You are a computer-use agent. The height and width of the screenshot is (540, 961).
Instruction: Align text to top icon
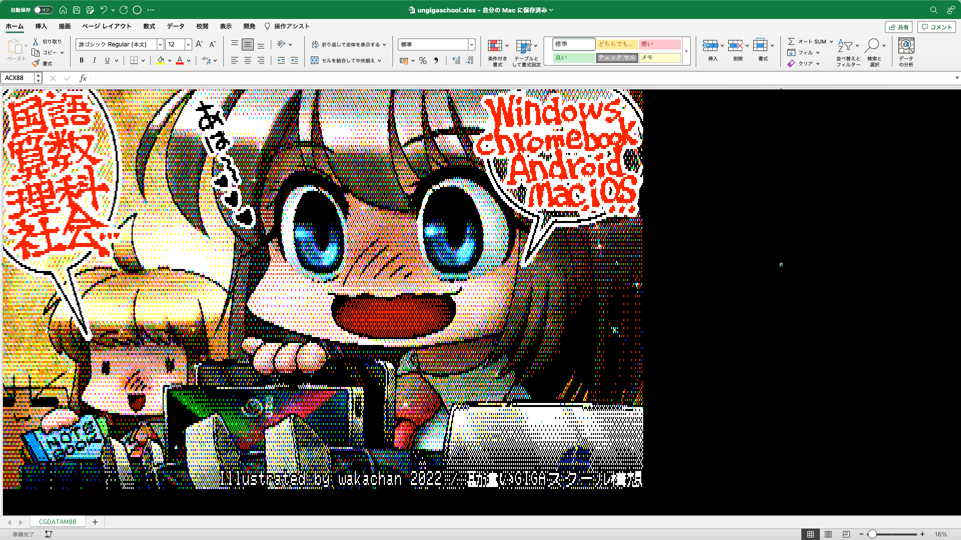coord(235,44)
